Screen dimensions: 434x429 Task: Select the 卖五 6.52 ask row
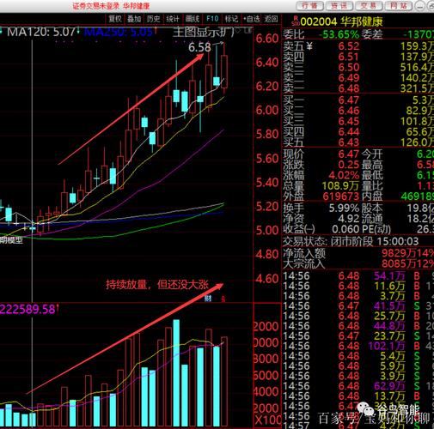[358, 46]
